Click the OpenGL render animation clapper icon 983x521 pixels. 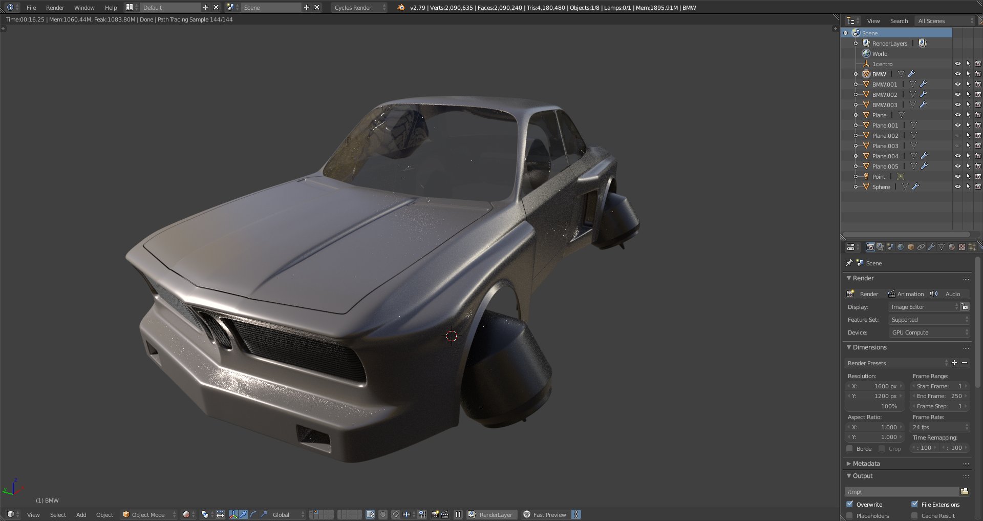coord(445,514)
